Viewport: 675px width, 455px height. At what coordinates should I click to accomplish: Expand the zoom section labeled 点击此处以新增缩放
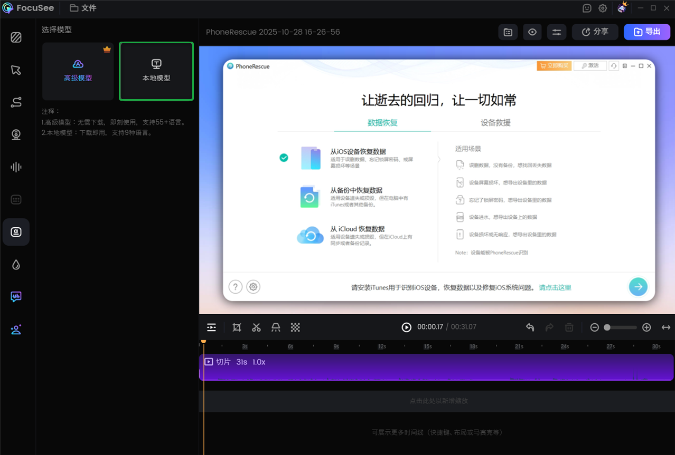pos(437,401)
